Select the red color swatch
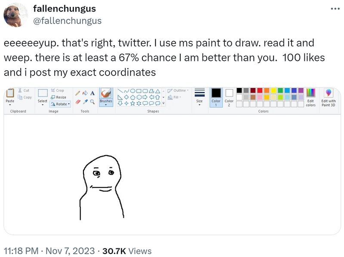 point(260,91)
